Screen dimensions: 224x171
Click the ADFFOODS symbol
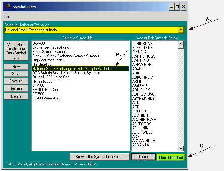pyautogui.click(x=141, y=124)
